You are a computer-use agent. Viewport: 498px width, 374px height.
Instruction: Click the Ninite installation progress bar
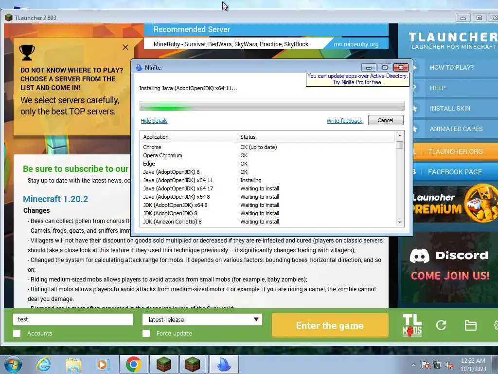coord(272,106)
